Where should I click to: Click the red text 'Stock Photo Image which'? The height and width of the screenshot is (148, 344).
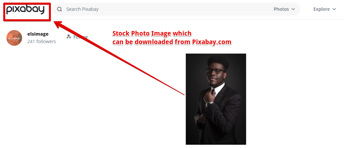coord(152,33)
